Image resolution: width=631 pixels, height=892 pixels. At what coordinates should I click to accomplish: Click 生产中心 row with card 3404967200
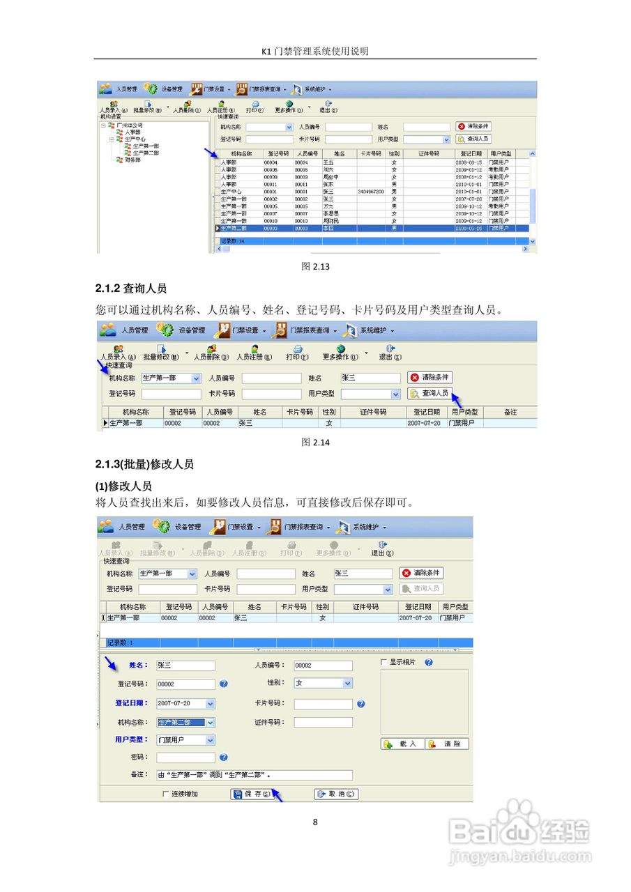click(x=372, y=191)
